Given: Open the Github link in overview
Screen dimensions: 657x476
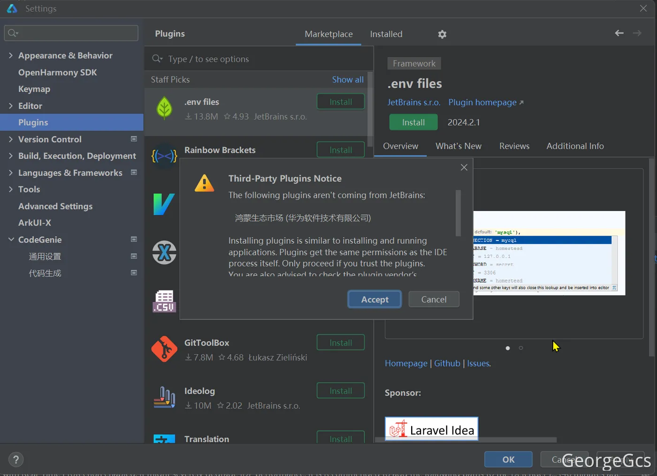Looking at the screenshot, I should point(447,363).
